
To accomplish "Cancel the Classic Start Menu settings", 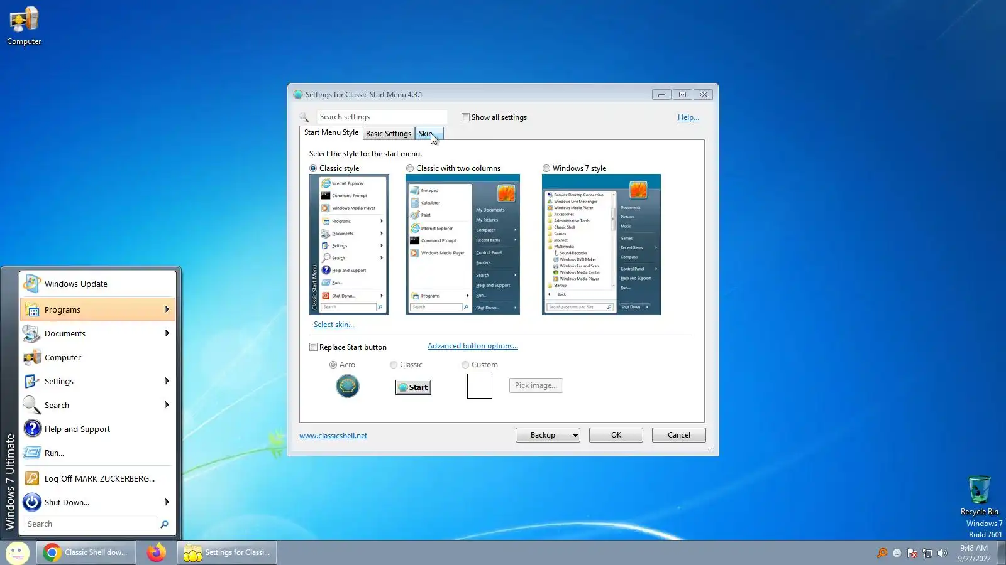I will [679, 435].
